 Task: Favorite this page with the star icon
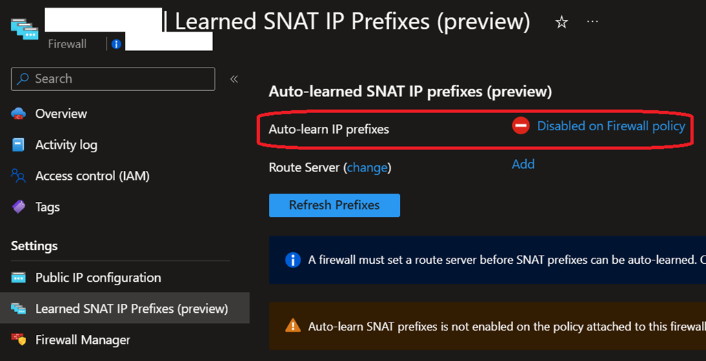[562, 23]
